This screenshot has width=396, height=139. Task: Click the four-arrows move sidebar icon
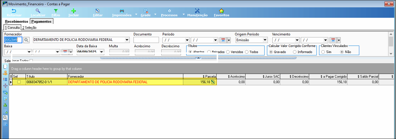tap(5, 86)
